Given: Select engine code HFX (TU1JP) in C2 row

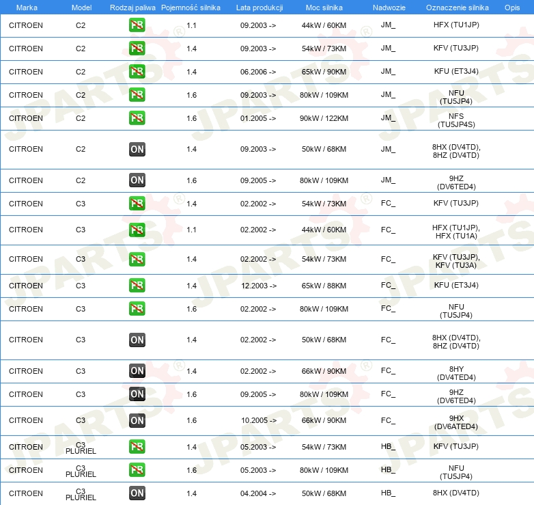Looking at the screenshot, I should [x=456, y=25].
